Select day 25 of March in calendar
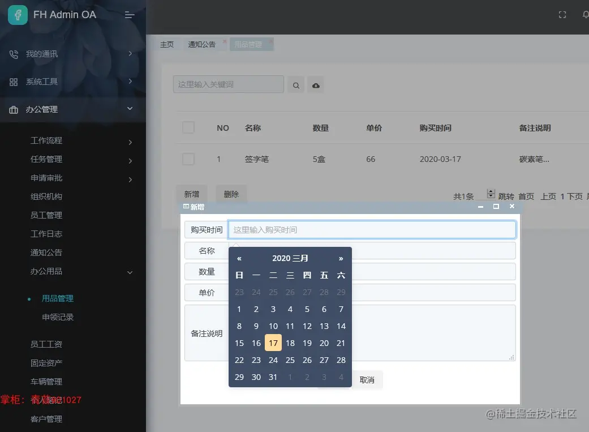The height and width of the screenshot is (432, 589). click(x=290, y=360)
